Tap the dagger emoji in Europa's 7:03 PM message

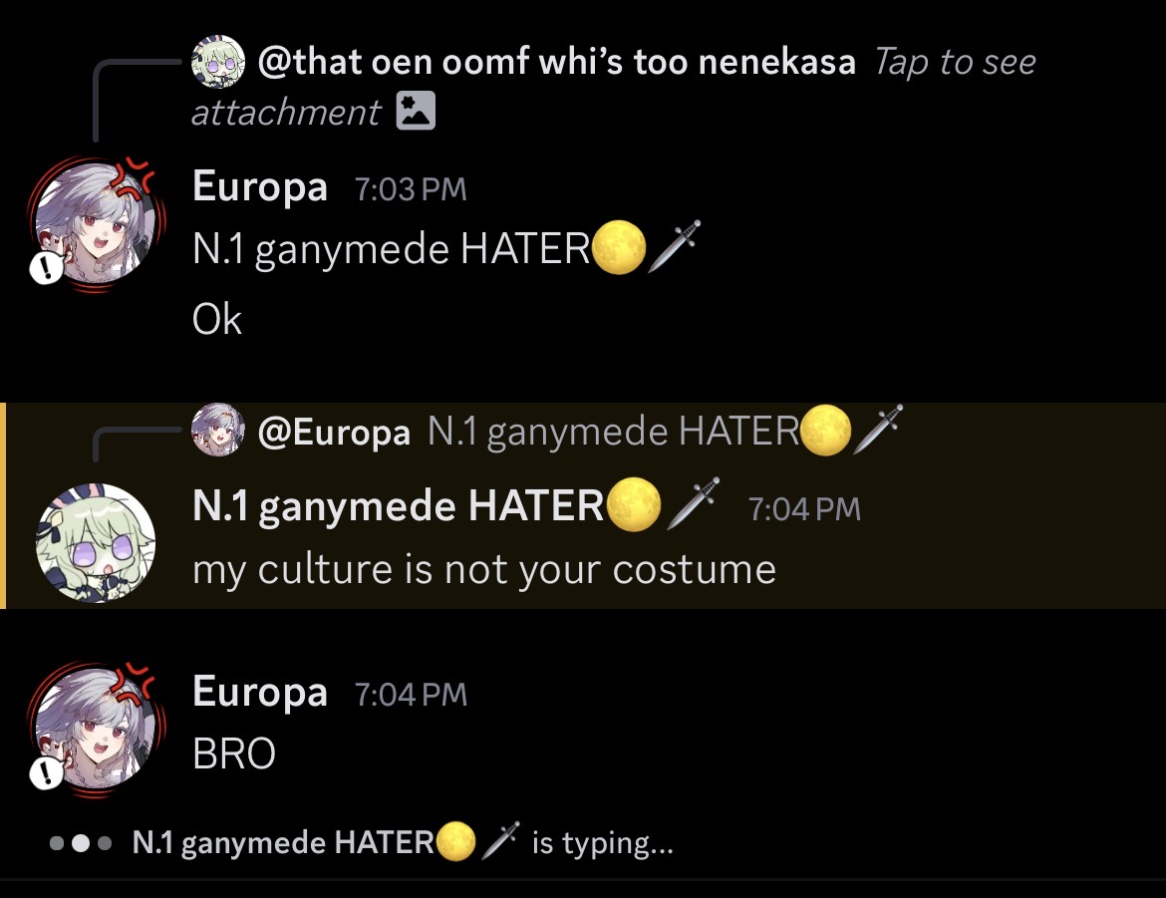(675, 247)
